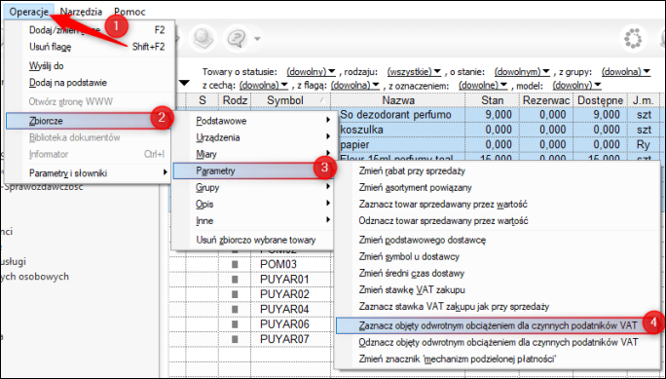666x379 pixels.
Task: Click the koszulka product name cell
Action: pyautogui.click(x=402, y=130)
